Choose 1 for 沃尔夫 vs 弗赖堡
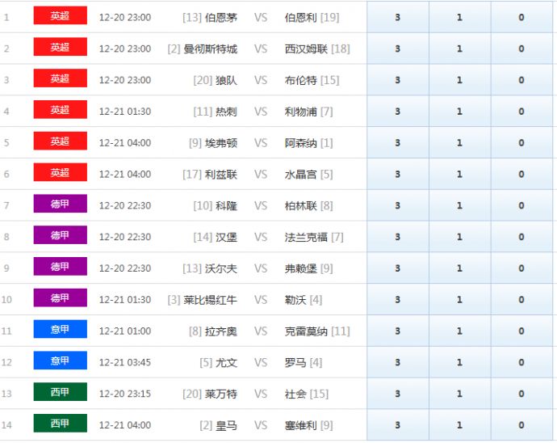The image size is (557, 443). coord(460,268)
